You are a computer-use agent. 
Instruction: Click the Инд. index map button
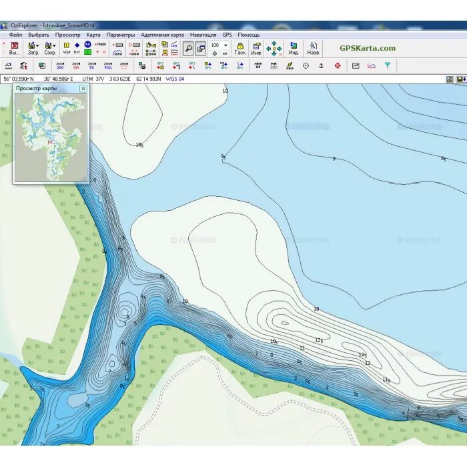tap(294, 49)
